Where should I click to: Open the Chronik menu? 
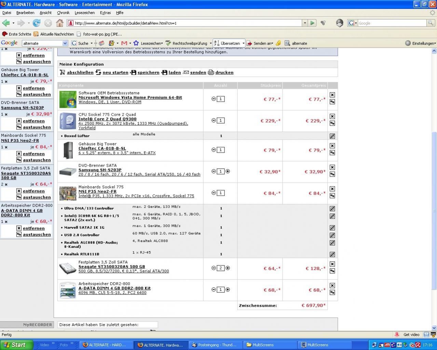click(63, 13)
